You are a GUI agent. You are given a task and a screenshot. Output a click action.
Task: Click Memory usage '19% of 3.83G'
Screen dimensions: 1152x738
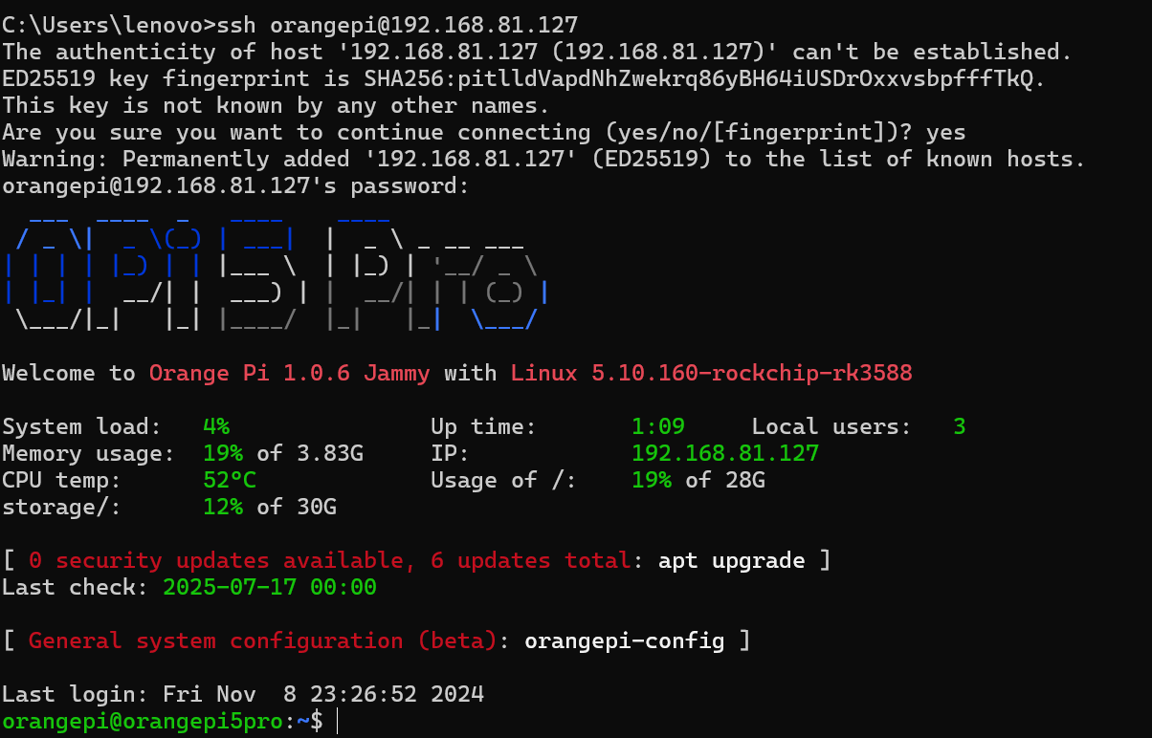click(x=283, y=452)
